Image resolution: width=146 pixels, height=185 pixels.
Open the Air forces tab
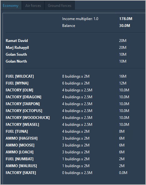(x=33, y=6)
